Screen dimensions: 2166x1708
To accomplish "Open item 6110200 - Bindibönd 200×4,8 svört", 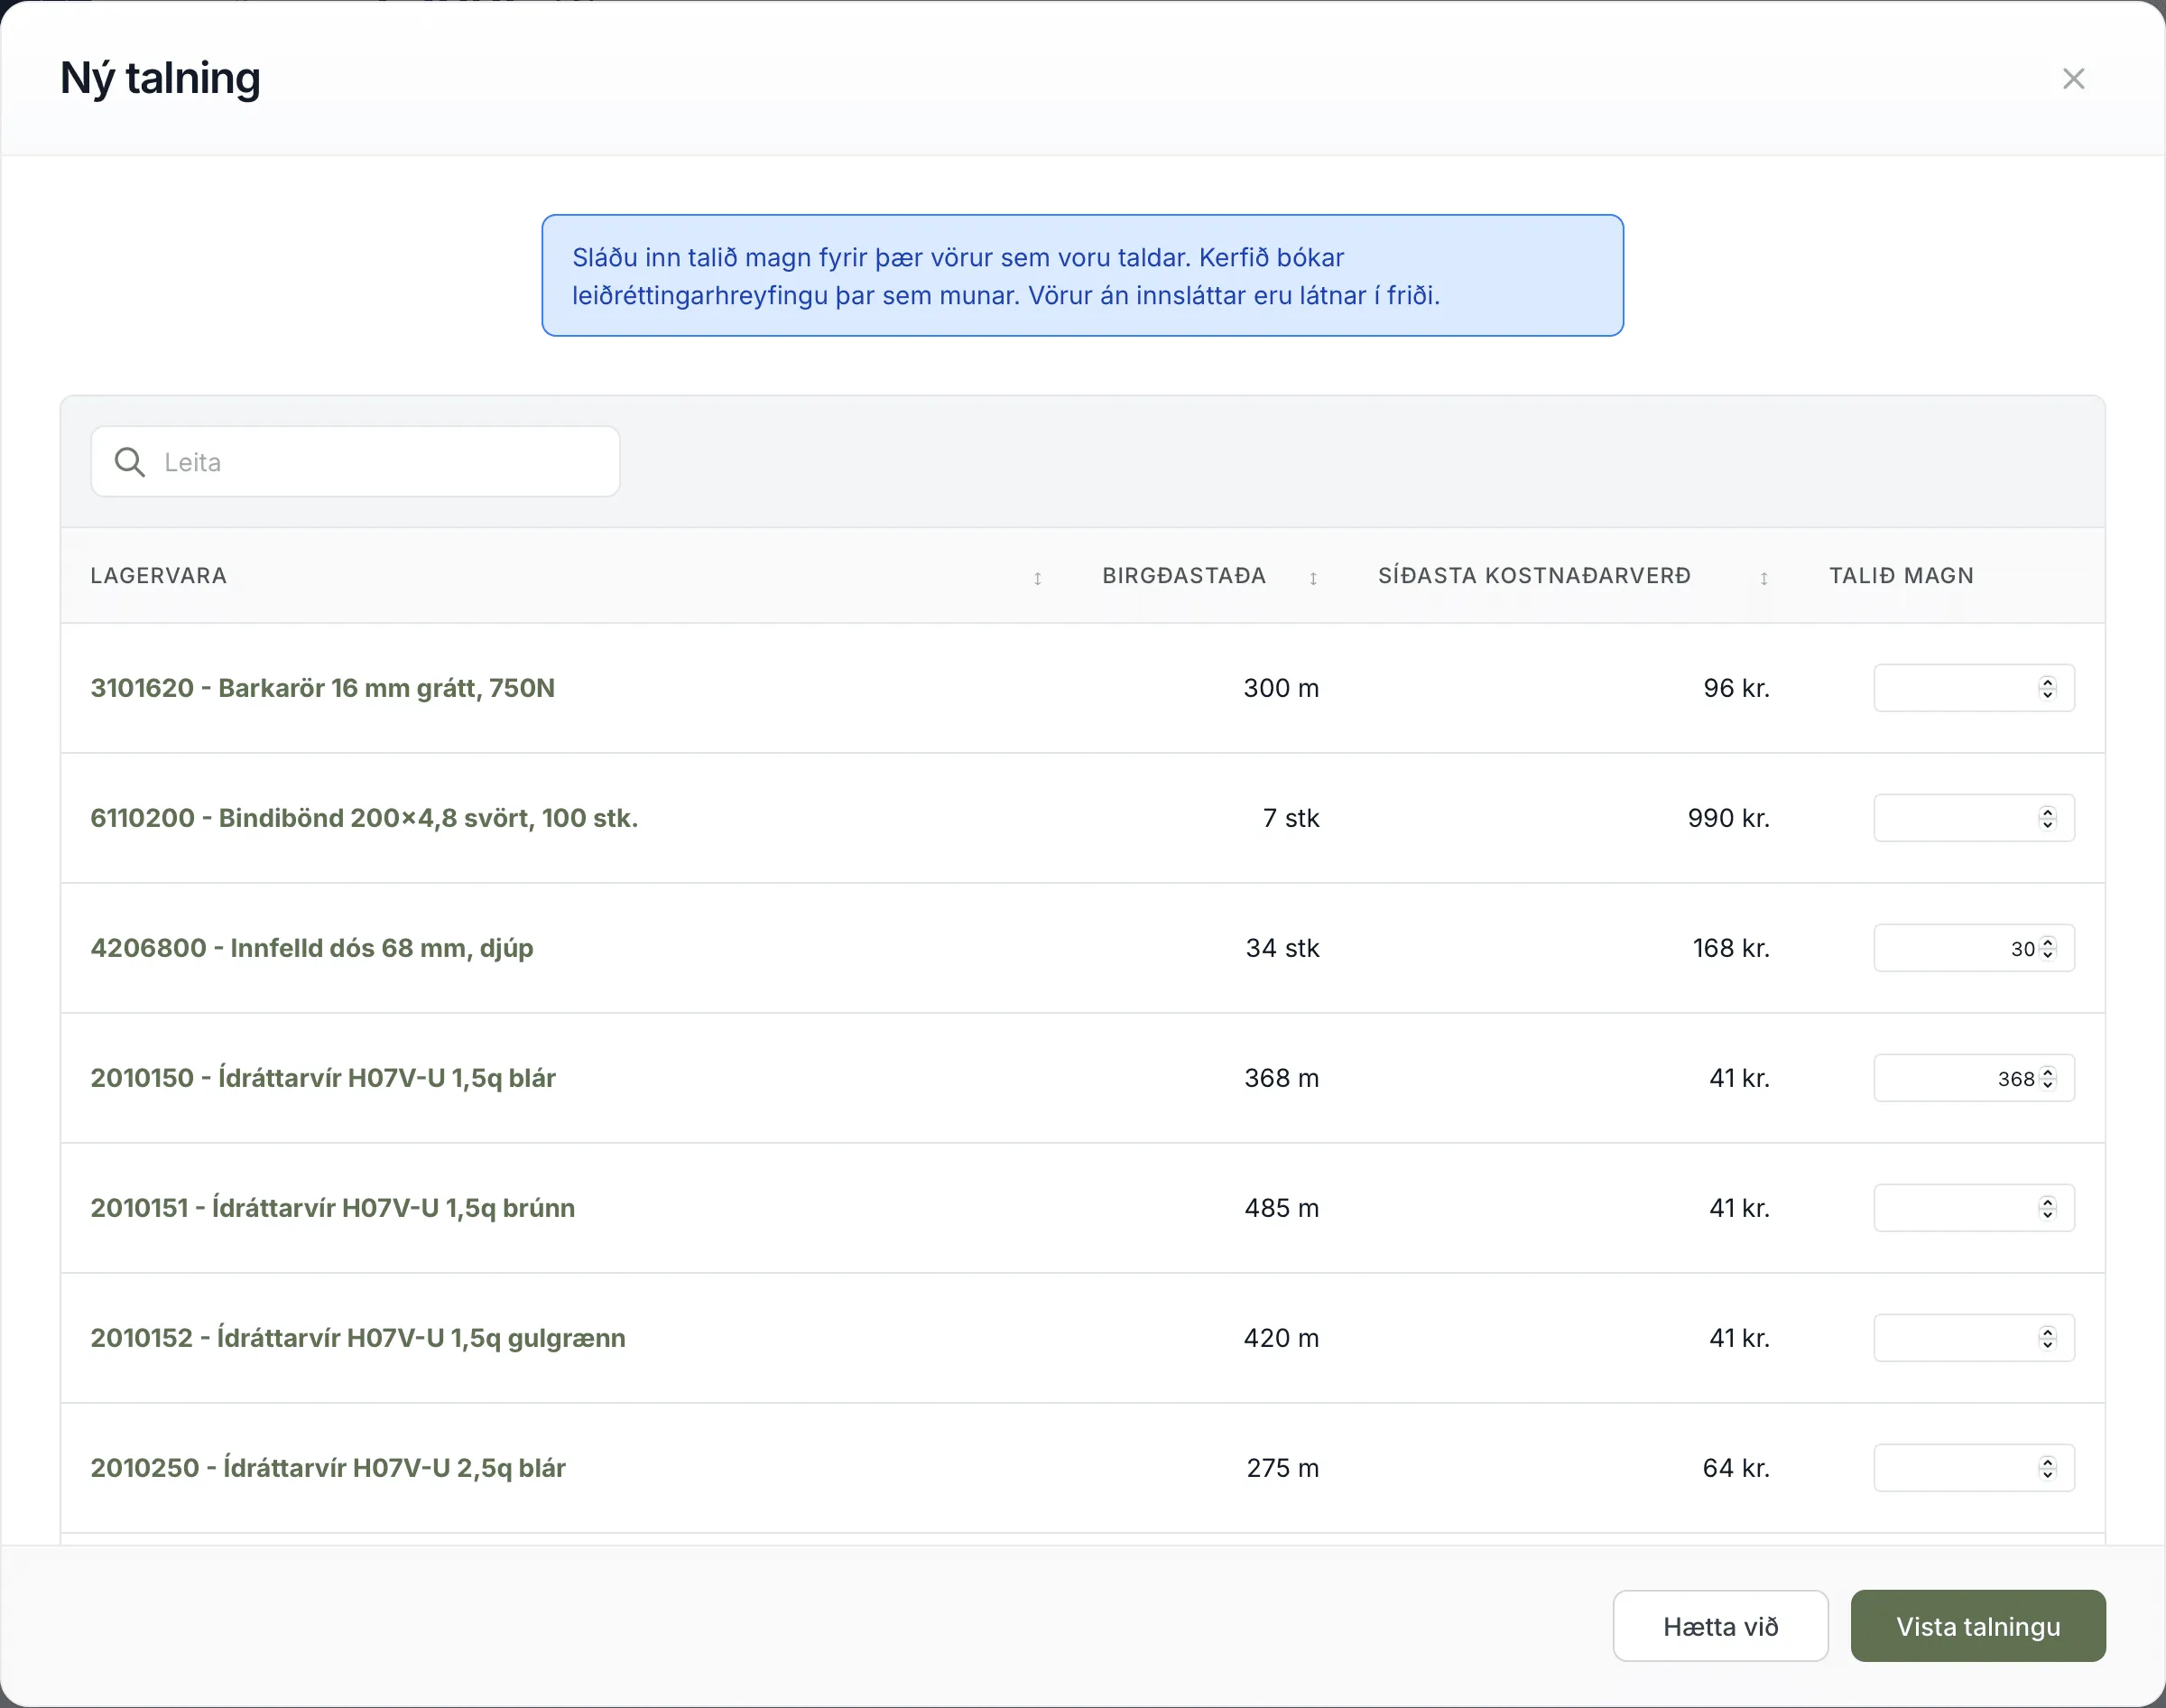I will coord(364,818).
